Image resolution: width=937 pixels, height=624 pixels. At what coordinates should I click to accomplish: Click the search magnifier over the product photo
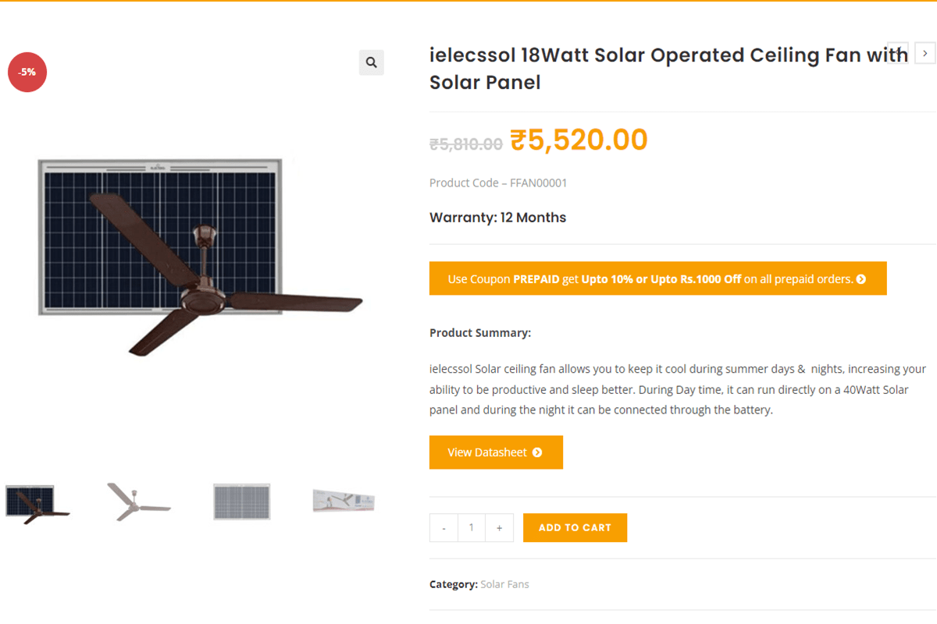point(372,62)
